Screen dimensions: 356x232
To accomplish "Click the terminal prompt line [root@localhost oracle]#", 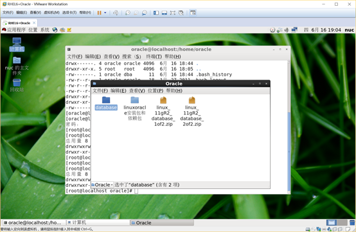I will (x=99, y=191).
